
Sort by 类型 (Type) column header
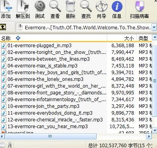tap(144, 38)
